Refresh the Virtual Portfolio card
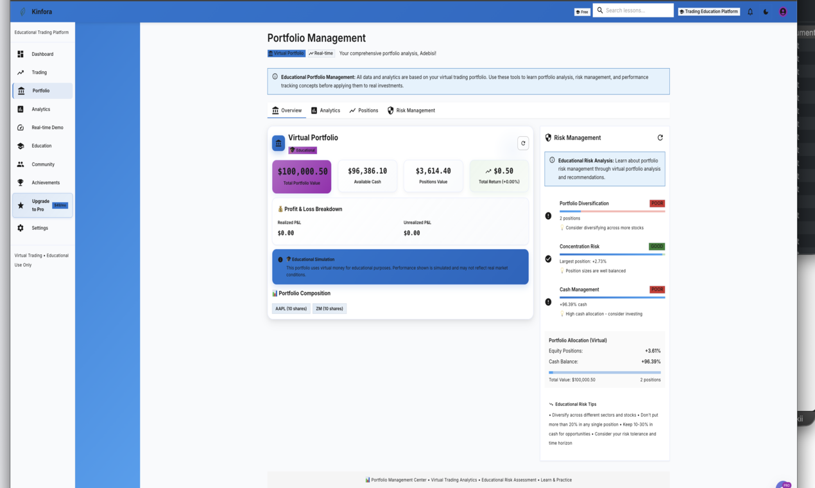Image resolution: width=815 pixels, height=488 pixels. tap(523, 143)
